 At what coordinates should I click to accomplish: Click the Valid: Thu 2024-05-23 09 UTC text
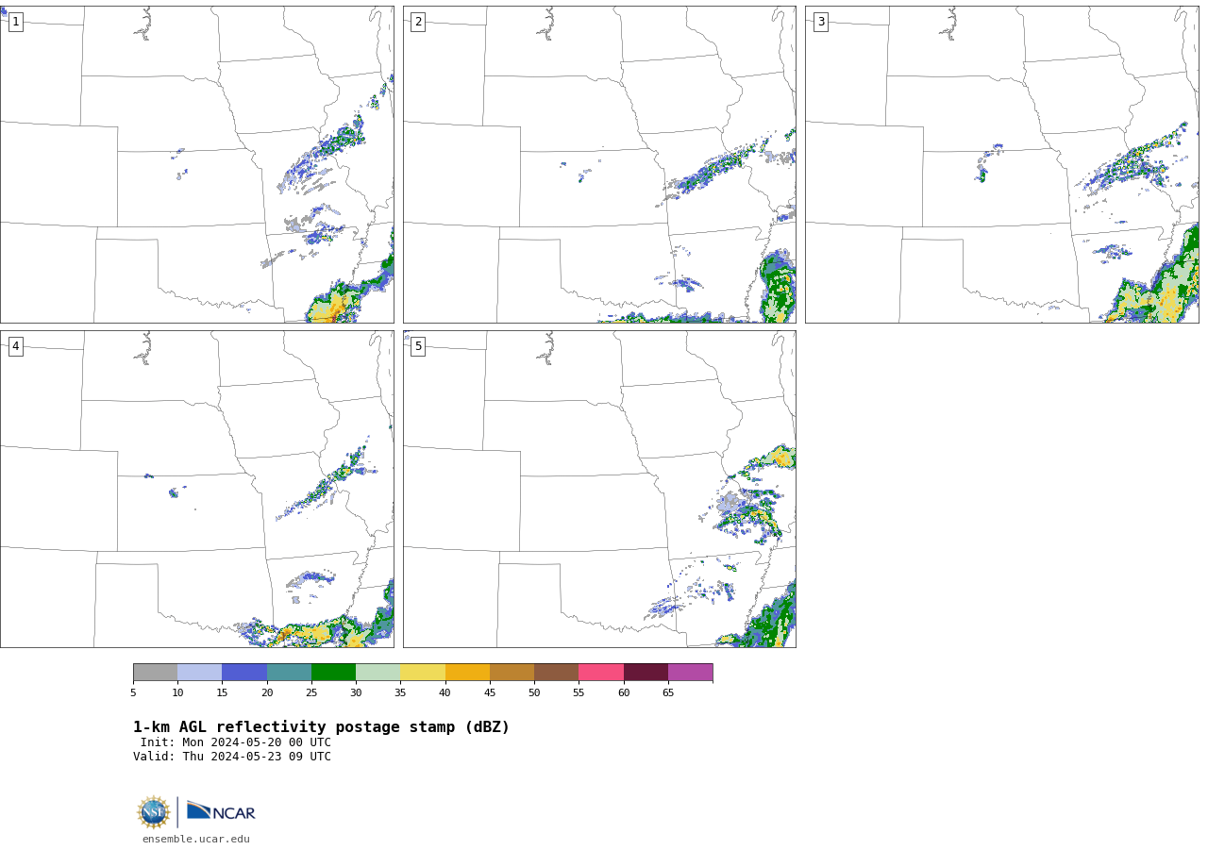tap(232, 757)
